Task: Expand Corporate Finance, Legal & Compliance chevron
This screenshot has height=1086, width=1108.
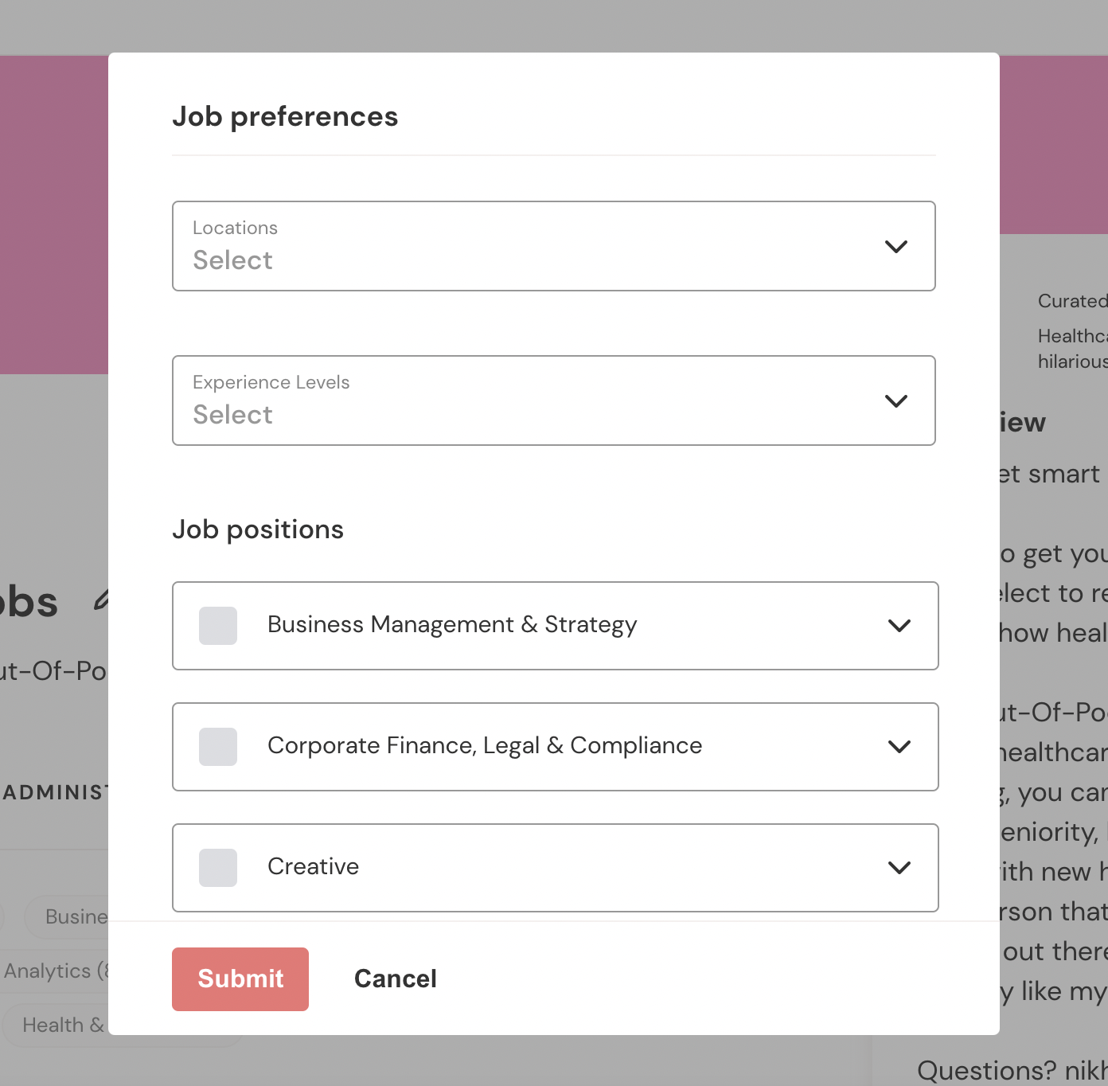Action: [x=899, y=747]
